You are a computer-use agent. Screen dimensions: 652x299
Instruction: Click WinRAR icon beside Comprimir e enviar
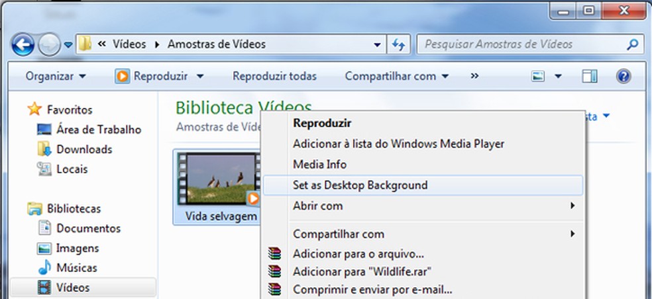tap(274, 289)
